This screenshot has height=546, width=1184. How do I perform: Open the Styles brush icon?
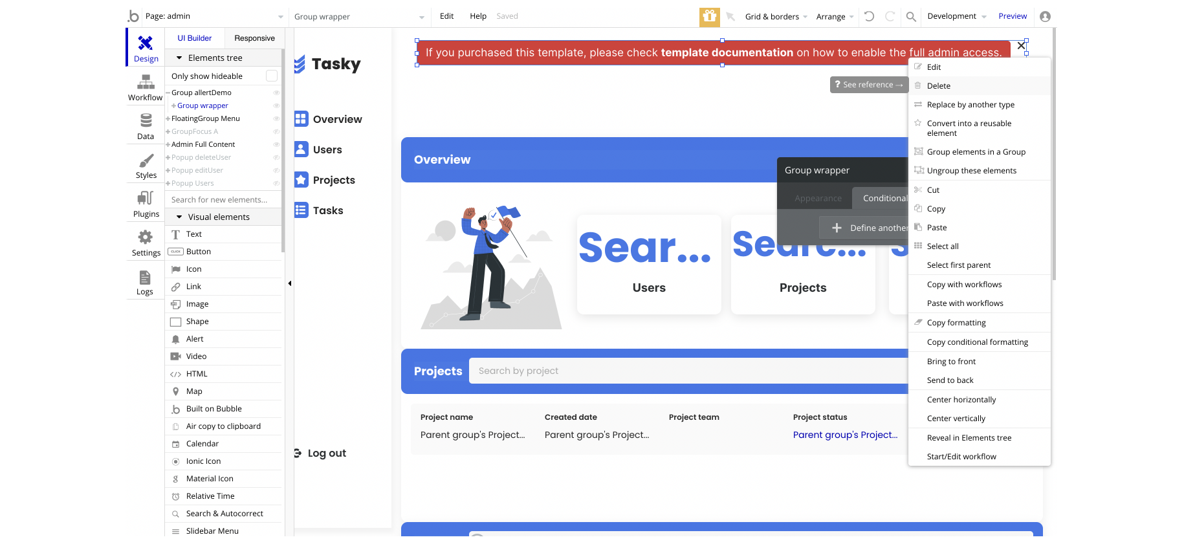click(x=146, y=160)
